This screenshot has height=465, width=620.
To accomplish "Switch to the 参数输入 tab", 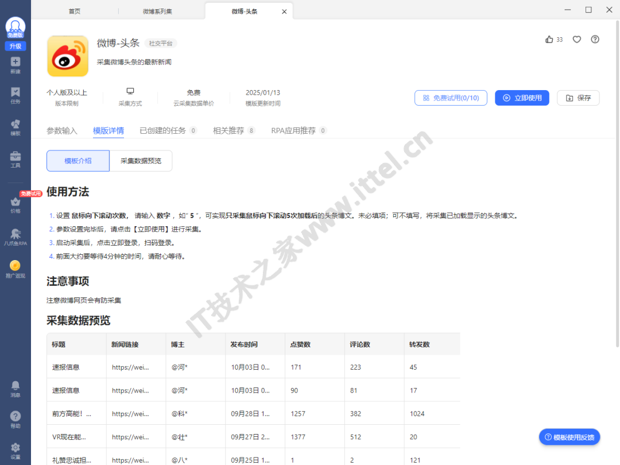I will 62,130.
